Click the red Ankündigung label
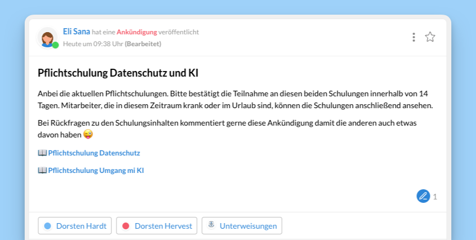 click(136, 33)
